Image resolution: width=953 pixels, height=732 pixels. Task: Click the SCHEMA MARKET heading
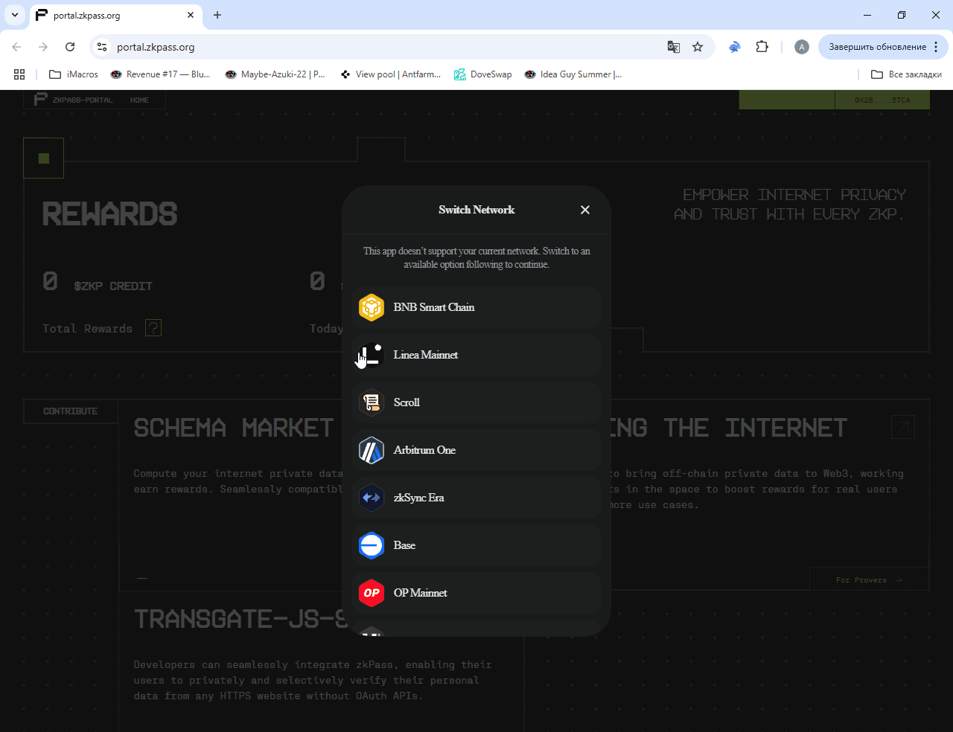point(234,428)
